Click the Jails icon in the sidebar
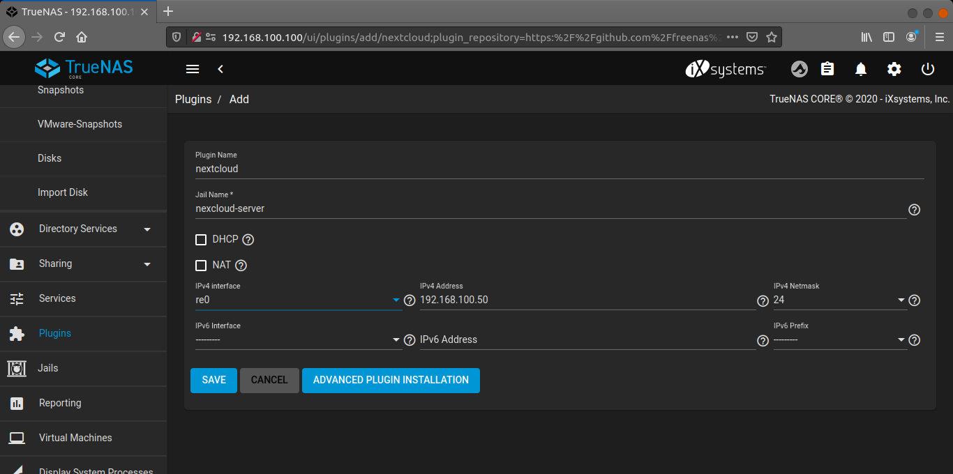This screenshot has width=953, height=474. pyautogui.click(x=16, y=368)
